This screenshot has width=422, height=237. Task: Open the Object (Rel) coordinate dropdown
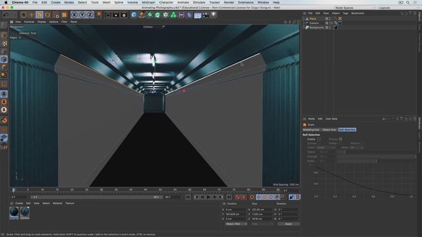[x=236, y=224]
